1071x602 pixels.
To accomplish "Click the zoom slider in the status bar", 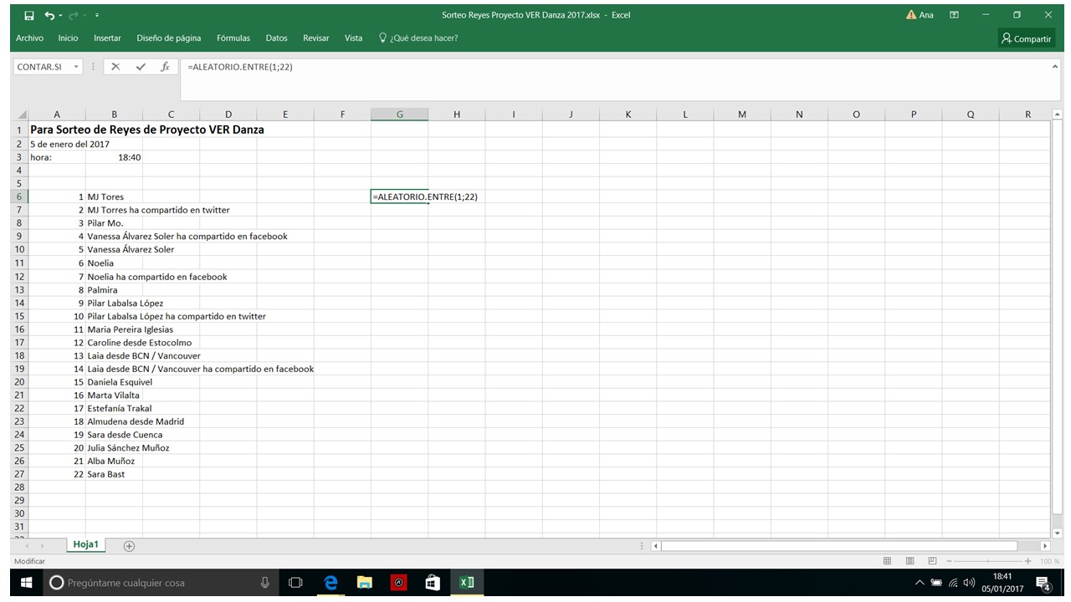I will click(x=989, y=561).
